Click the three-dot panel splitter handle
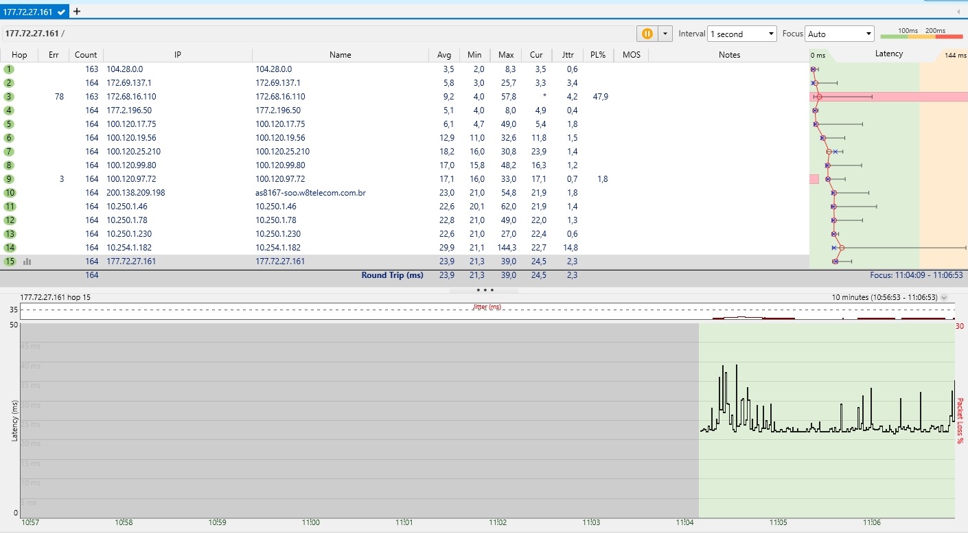This screenshot has height=534, width=968. click(484, 290)
